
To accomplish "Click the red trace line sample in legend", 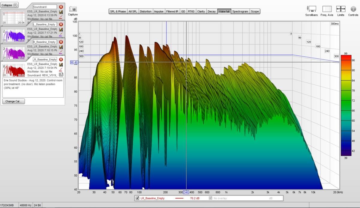I will [x=179, y=198].
